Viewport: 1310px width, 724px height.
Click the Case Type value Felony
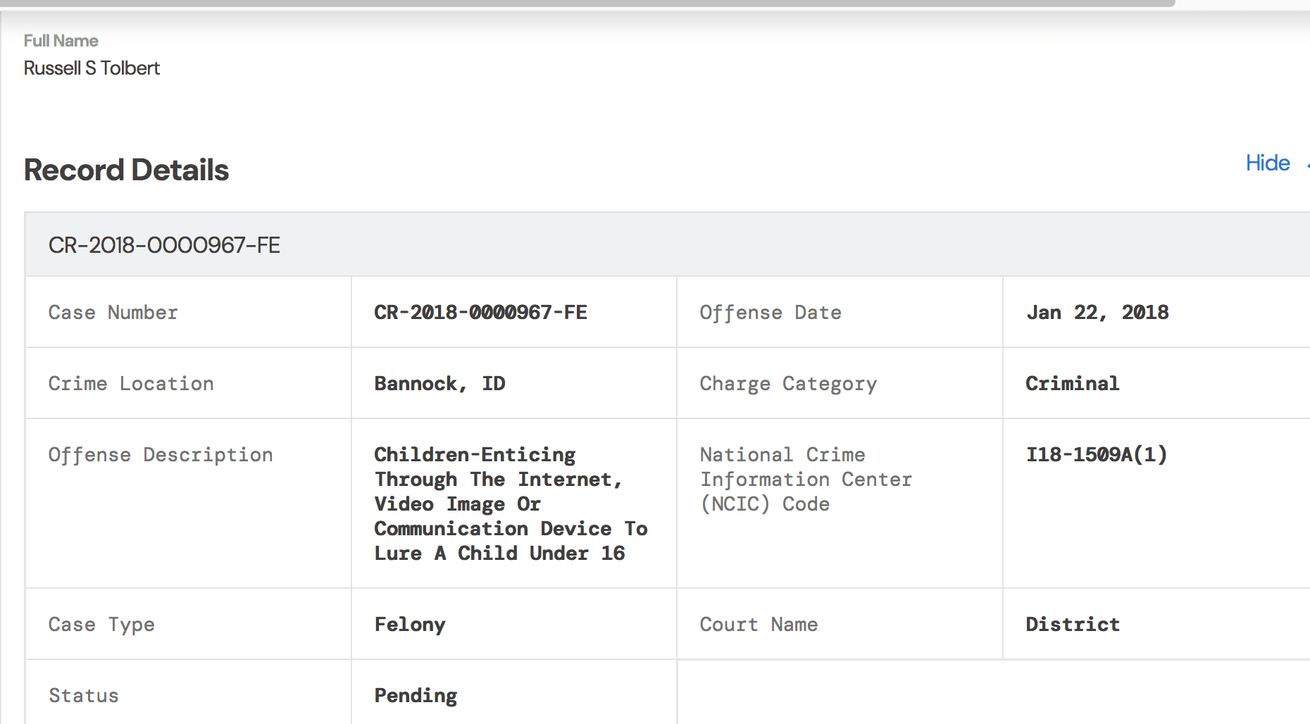click(x=410, y=625)
